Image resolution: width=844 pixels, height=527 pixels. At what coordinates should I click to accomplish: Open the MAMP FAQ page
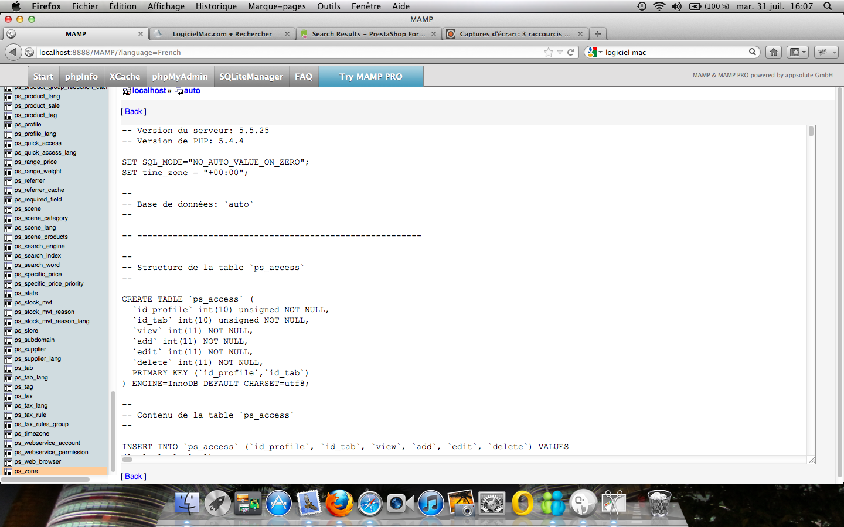point(304,77)
